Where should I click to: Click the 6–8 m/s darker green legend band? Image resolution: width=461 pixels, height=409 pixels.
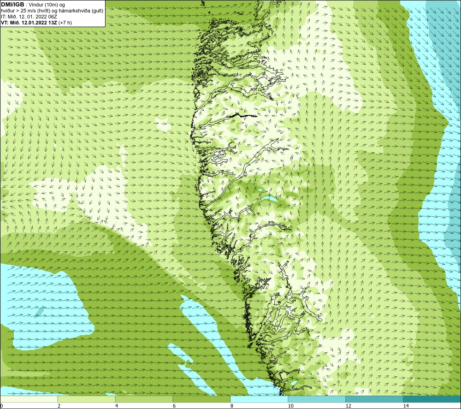(x=202, y=399)
